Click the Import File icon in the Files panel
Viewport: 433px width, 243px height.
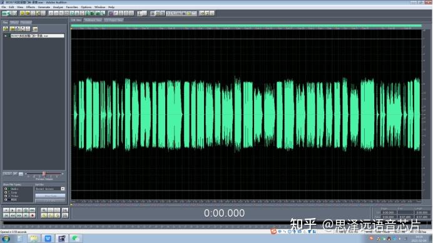pos(6,29)
